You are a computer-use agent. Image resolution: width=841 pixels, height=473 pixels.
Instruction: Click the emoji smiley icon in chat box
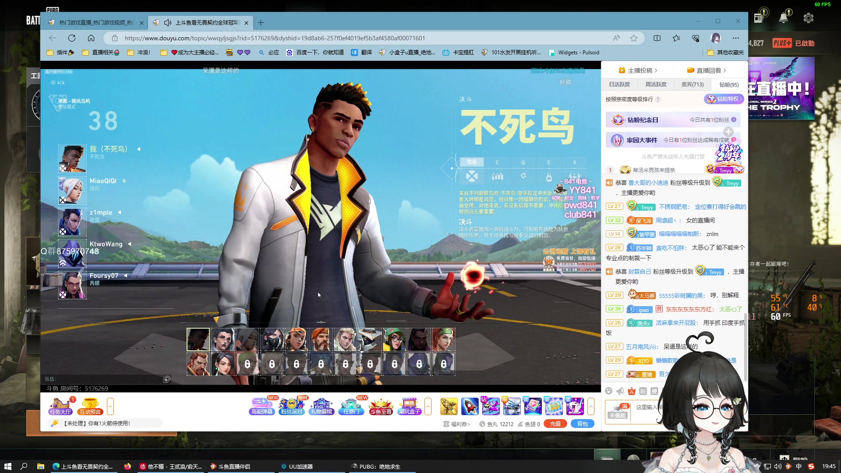point(609,391)
